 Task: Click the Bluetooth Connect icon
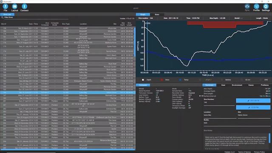(x=24, y=7)
